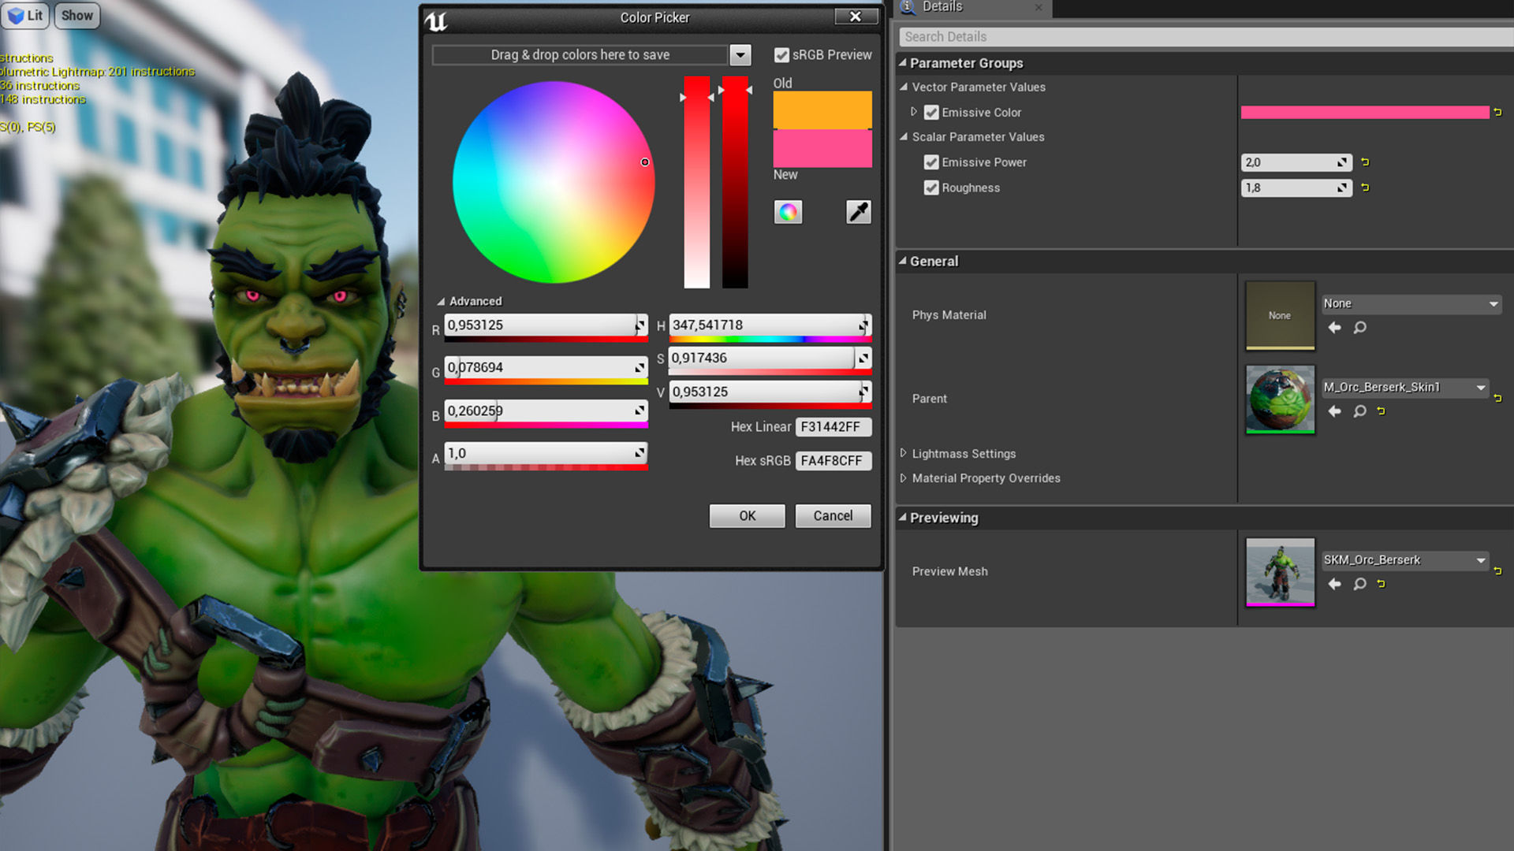The height and width of the screenshot is (851, 1514).
Task: Click the G green channel value field
Action: point(546,367)
